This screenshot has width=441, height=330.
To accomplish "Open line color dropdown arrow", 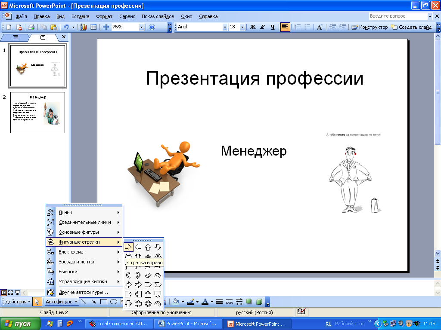I will 197,302.
